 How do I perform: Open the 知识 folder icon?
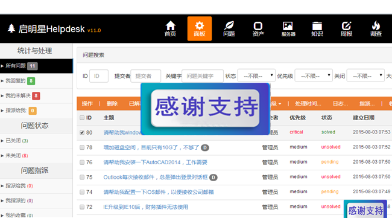(x=317, y=28)
